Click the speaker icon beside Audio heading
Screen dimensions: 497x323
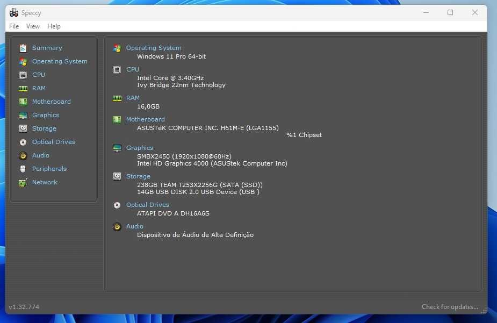tap(117, 227)
